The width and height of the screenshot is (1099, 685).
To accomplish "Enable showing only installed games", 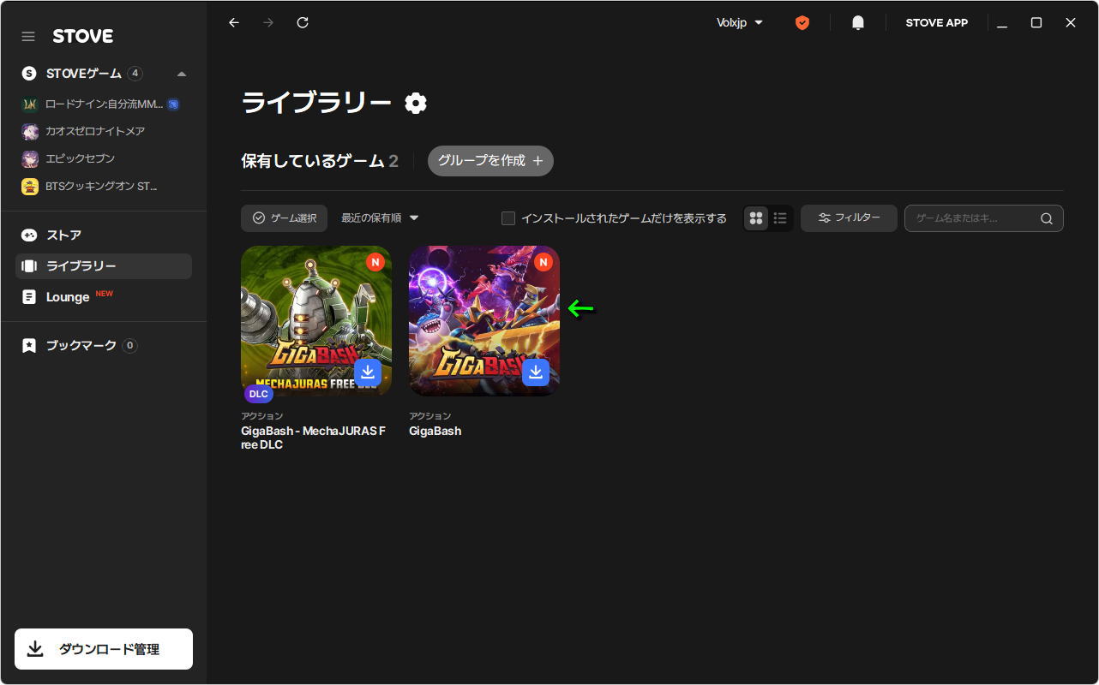I will pyautogui.click(x=507, y=217).
